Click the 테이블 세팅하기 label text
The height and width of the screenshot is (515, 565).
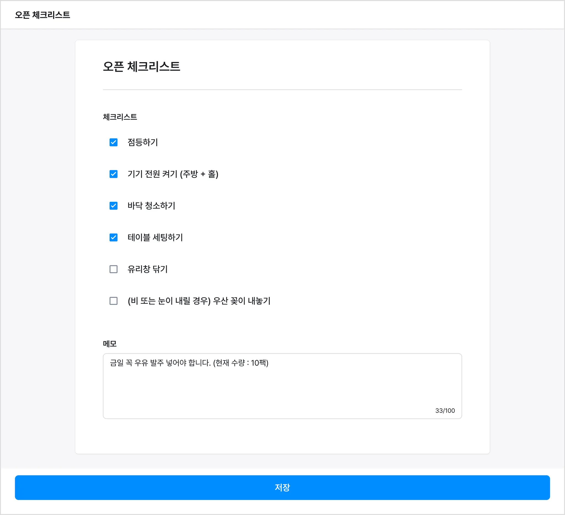(x=155, y=237)
